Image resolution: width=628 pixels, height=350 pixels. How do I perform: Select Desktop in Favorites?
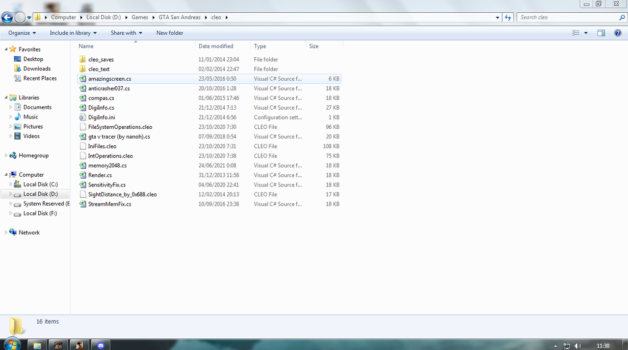coord(33,59)
